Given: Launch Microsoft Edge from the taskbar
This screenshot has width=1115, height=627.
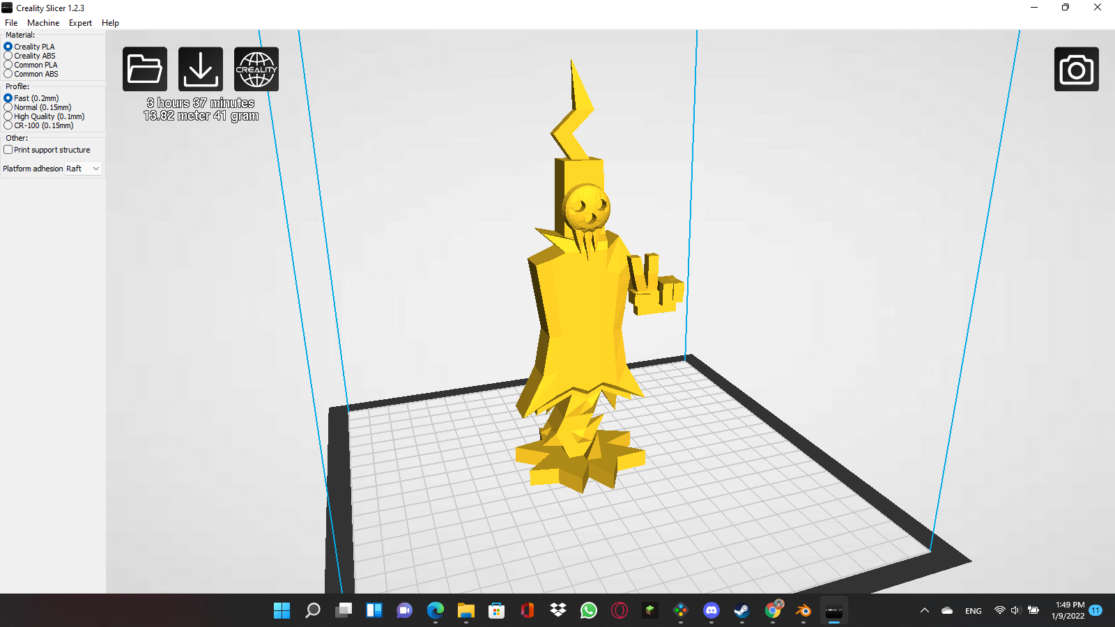Looking at the screenshot, I should pos(436,611).
